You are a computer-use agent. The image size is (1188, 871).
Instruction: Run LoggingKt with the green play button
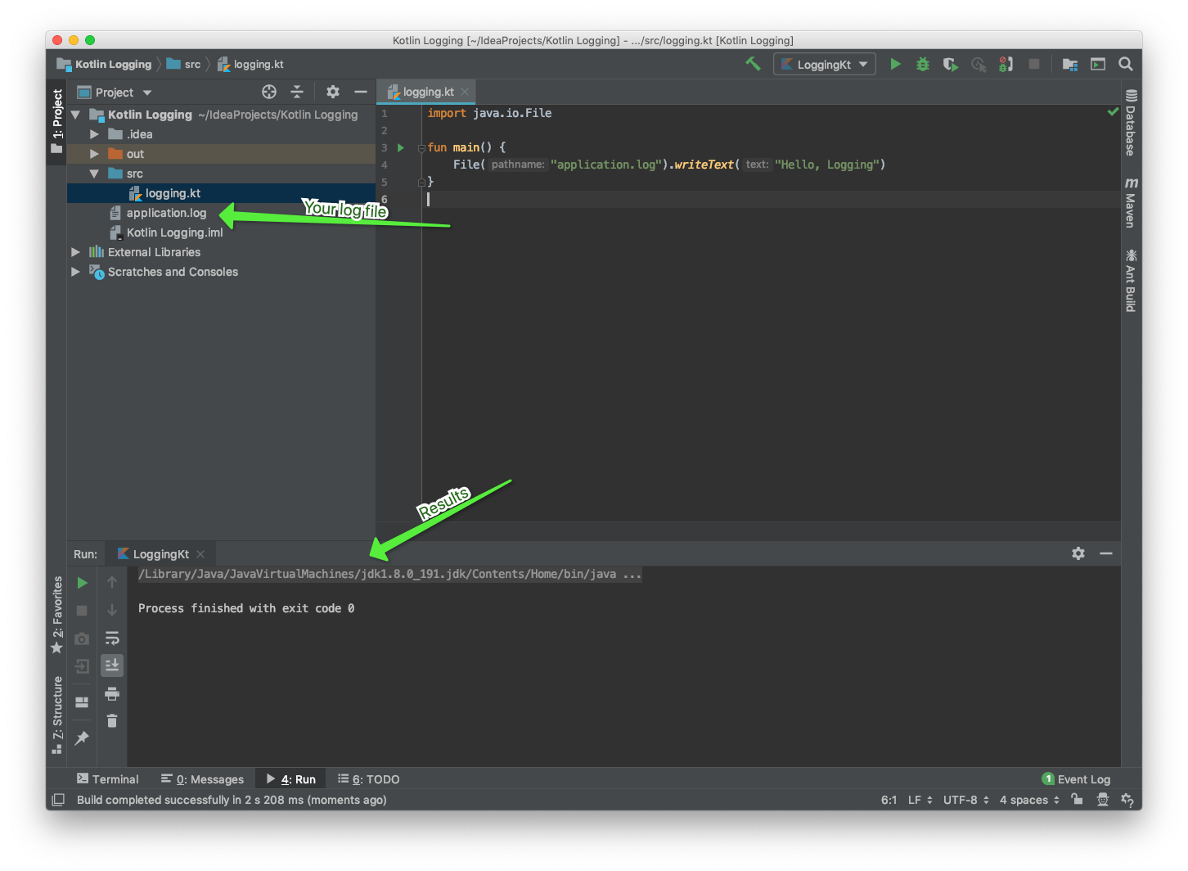(x=895, y=64)
